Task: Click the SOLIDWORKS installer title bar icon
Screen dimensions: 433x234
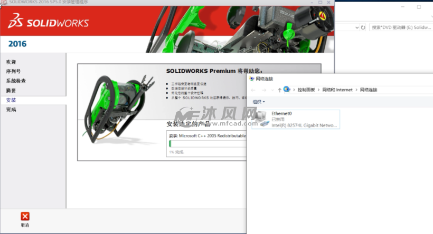Action: pos(4,2)
